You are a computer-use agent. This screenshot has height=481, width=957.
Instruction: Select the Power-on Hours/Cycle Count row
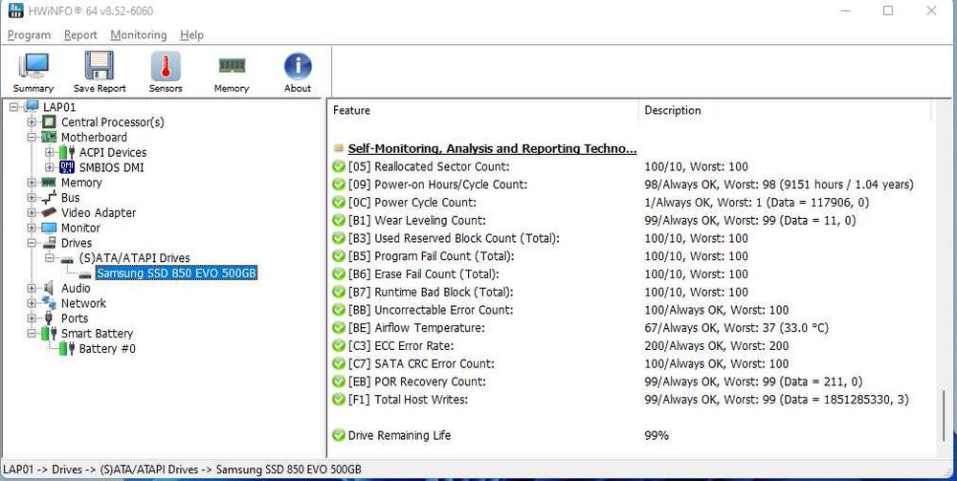[623, 185]
